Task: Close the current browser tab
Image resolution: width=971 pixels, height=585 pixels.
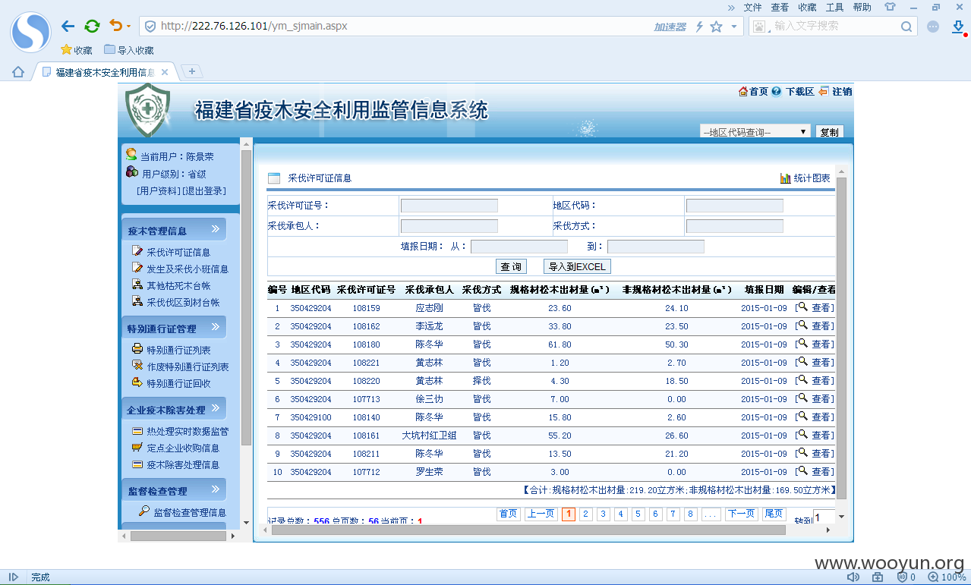Action: click(x=165, y=72)
